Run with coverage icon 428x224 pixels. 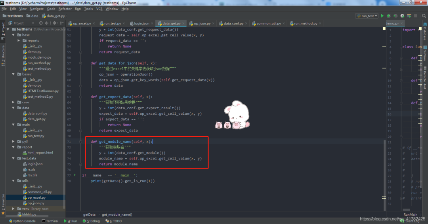(396, 16)
